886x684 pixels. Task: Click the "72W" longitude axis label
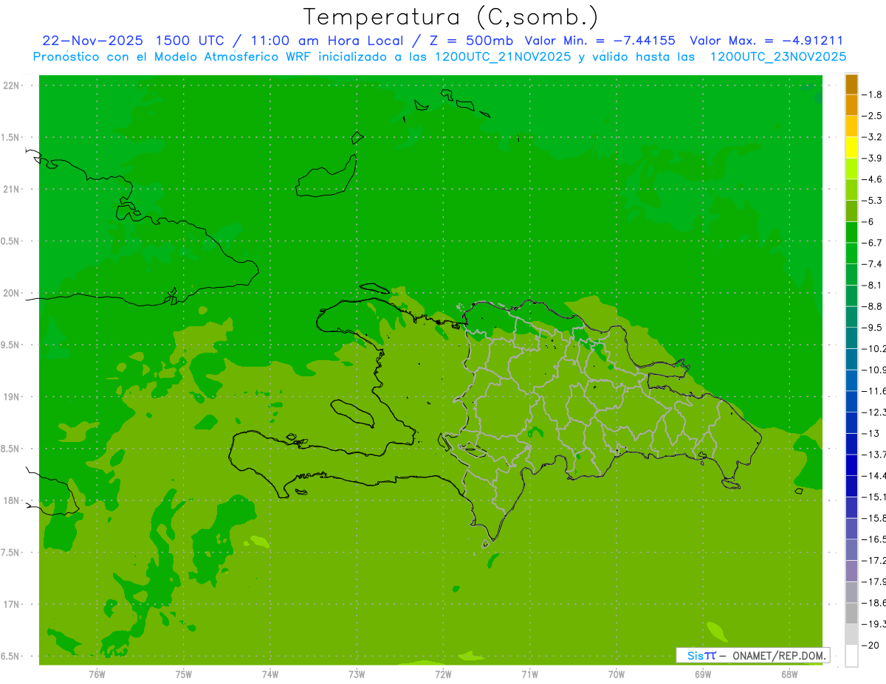[443, 674]
